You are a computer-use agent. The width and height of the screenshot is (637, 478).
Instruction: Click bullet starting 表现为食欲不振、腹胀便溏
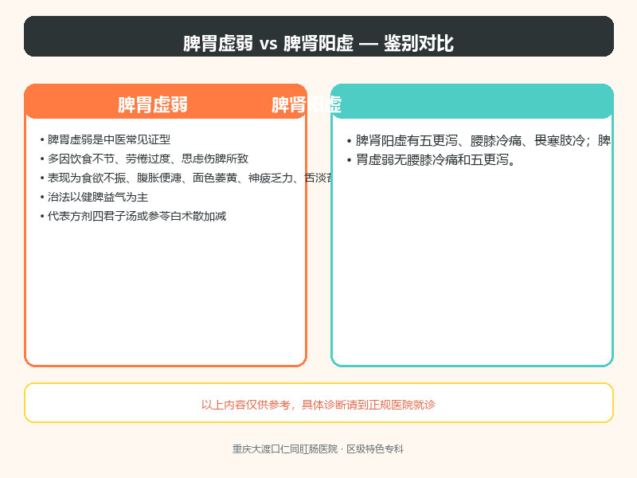[186, 178]
